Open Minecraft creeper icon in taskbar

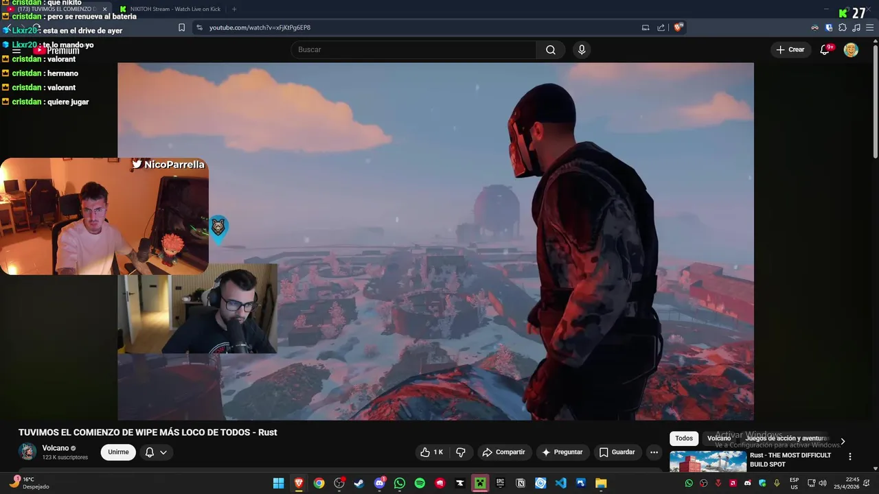480,483
